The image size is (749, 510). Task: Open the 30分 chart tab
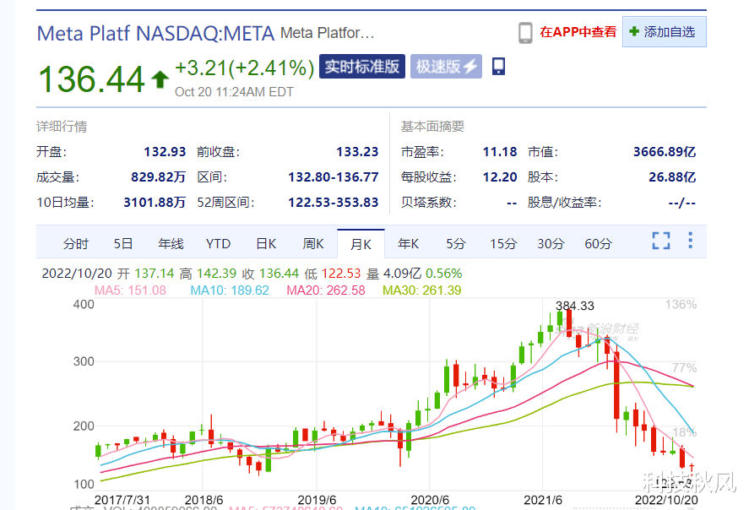[551, 244]
